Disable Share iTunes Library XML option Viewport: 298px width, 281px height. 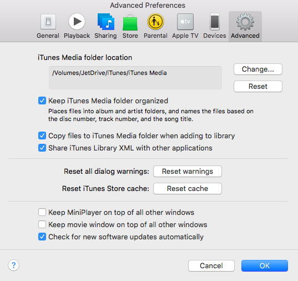pos(42,148)
